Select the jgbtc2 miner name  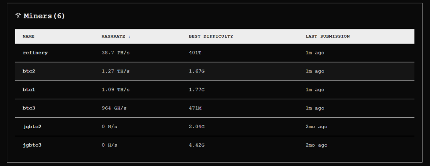pyautogui.click(x=32, y=127)
